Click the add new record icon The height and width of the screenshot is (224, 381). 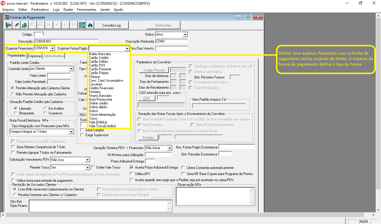pos(25,25)
